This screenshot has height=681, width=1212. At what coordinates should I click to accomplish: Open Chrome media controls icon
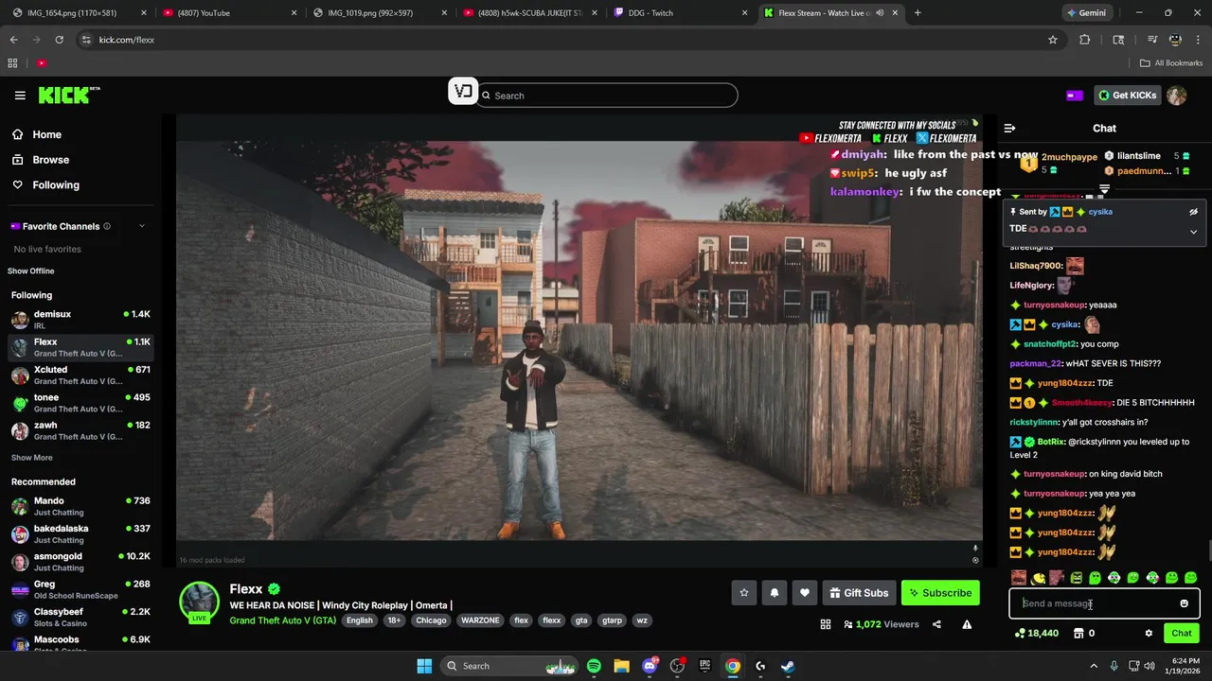pos(1152,40)
